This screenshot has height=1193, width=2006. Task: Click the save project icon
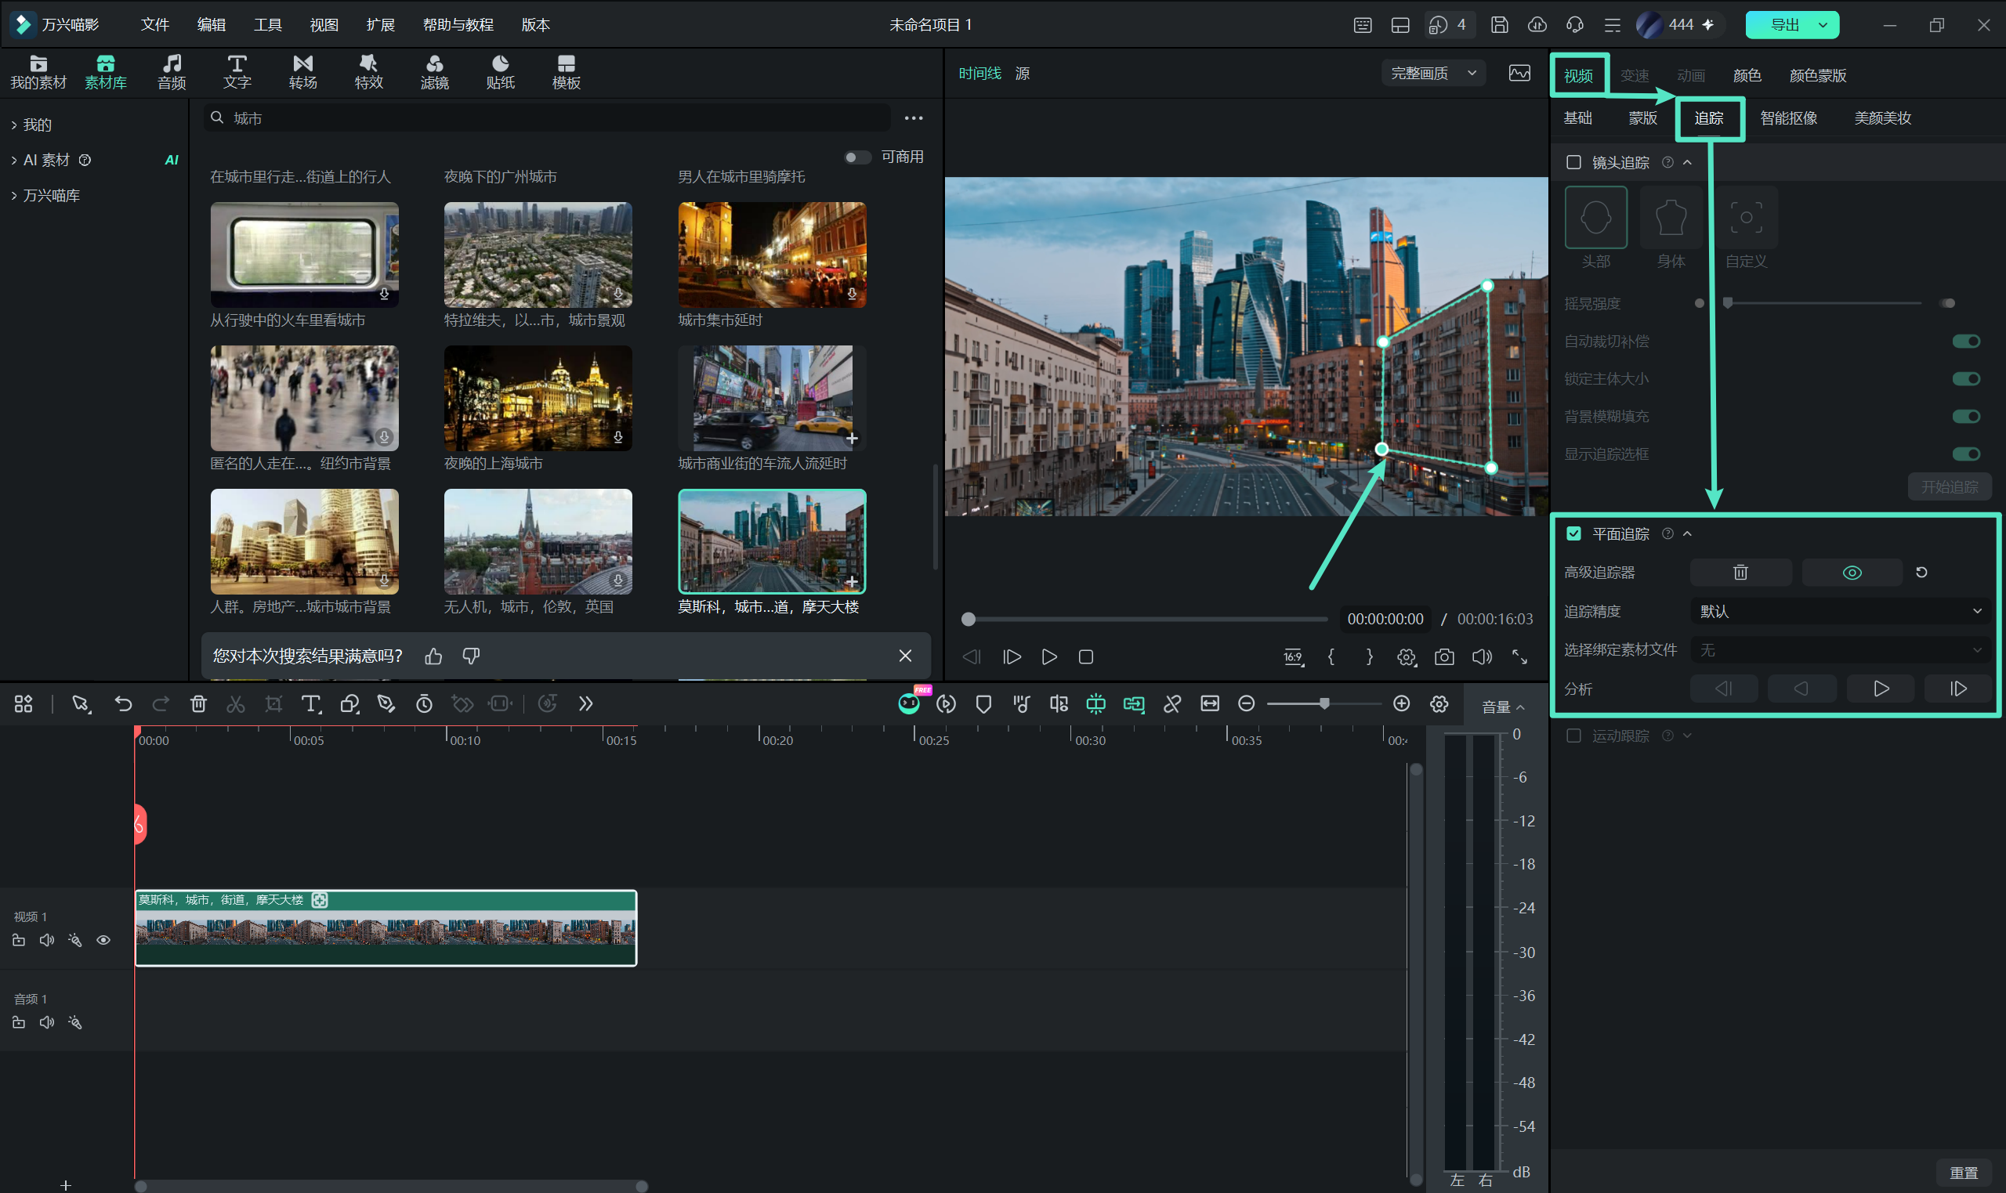point(1499,25)
